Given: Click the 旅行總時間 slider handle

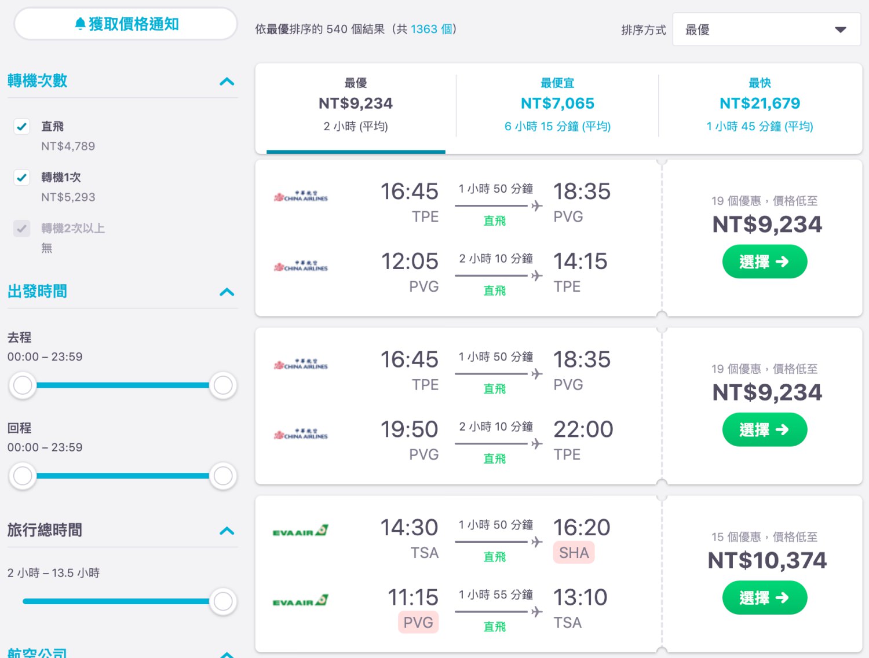Looking at the screenshot, I should 223,601.
